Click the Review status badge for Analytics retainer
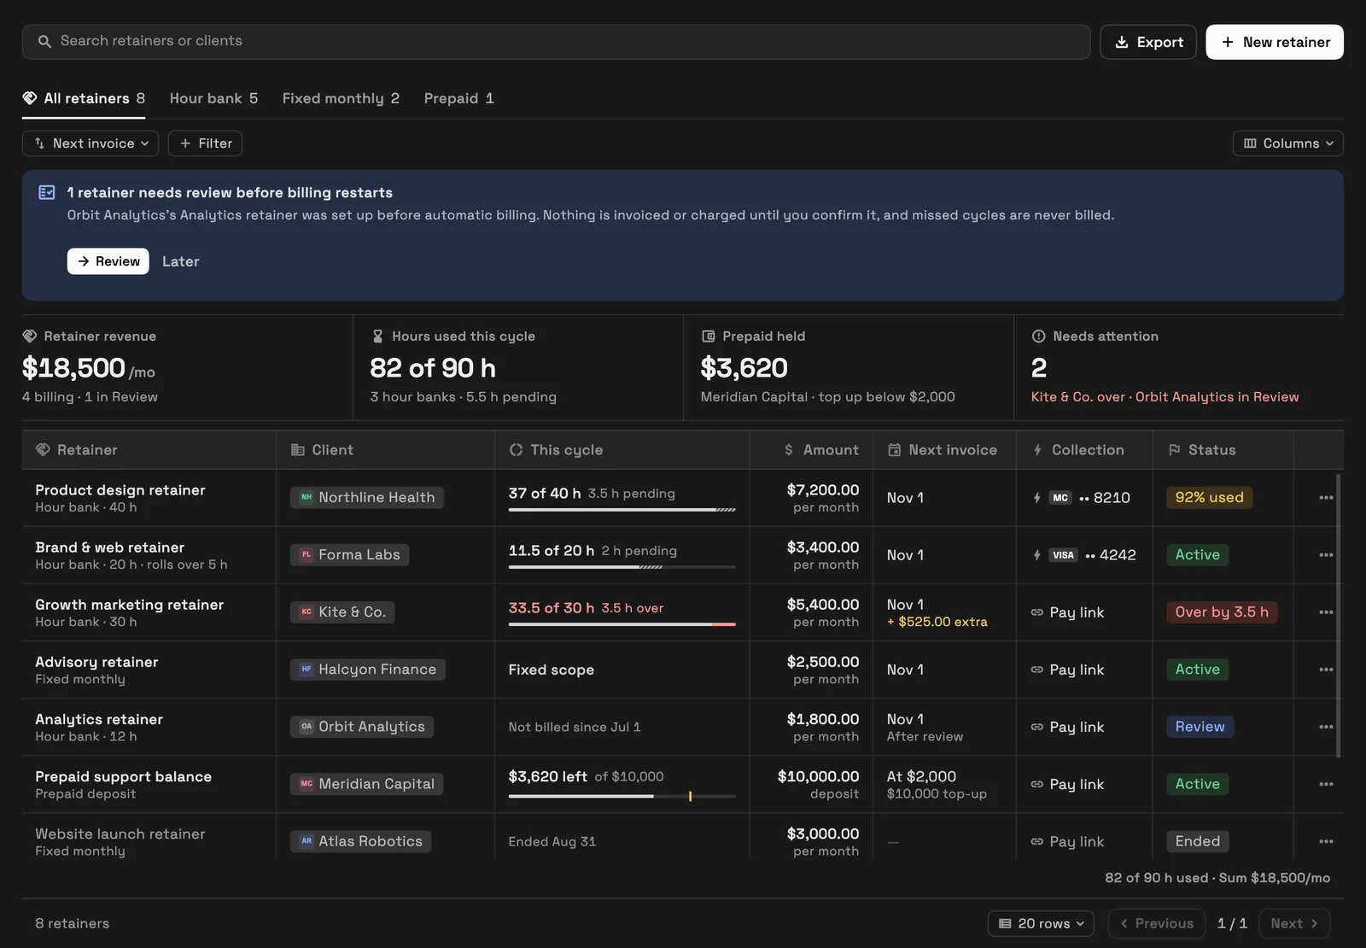The image size is (1366, 948). click(1200, 727)
